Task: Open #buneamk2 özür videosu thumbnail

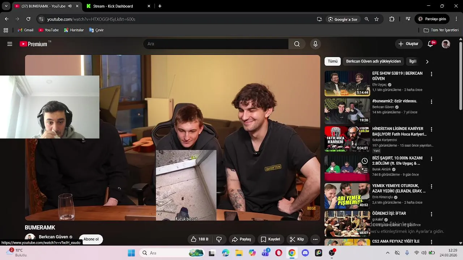Action: (347, 111)
